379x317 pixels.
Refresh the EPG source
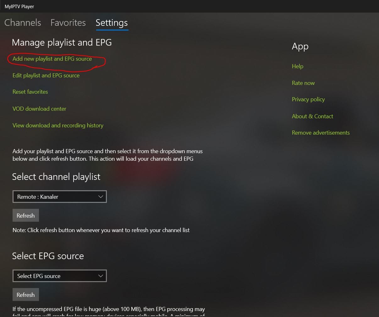pyautogui.click(x=26, y=295)
